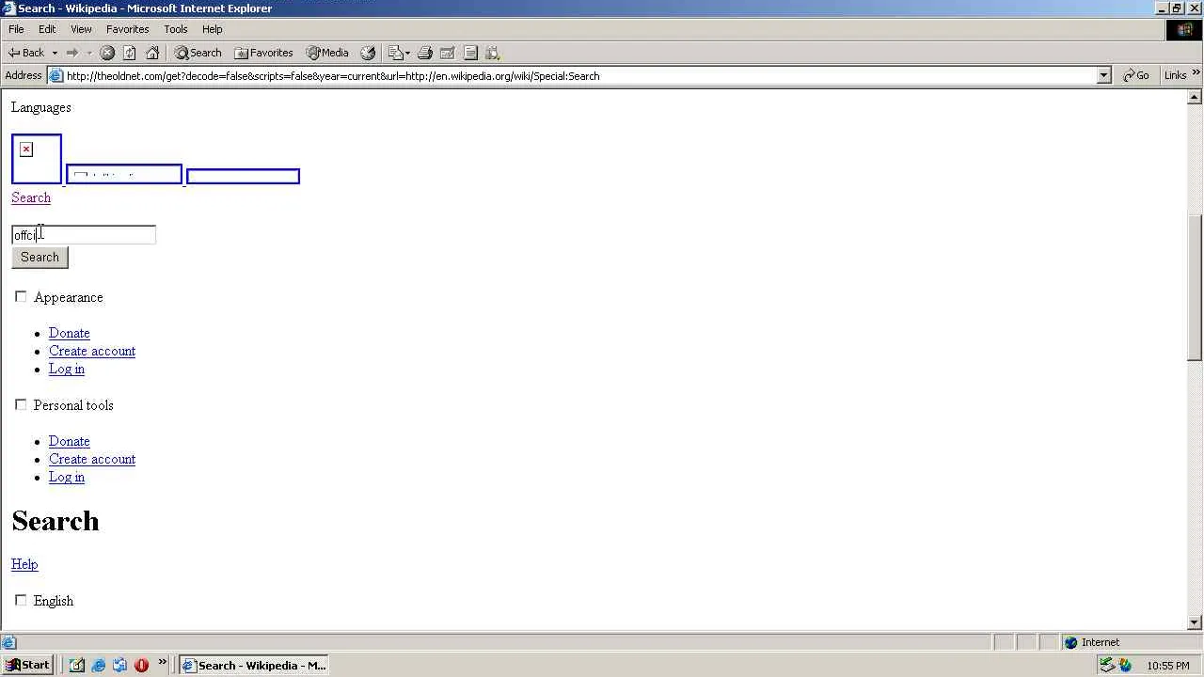Image resolution: width=1204 pixels, height=677 pixels.
Task: Expand the address bar dropdown list
Action: tap(1104, 76)
